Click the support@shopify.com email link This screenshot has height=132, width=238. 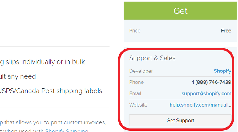(206, 93)
